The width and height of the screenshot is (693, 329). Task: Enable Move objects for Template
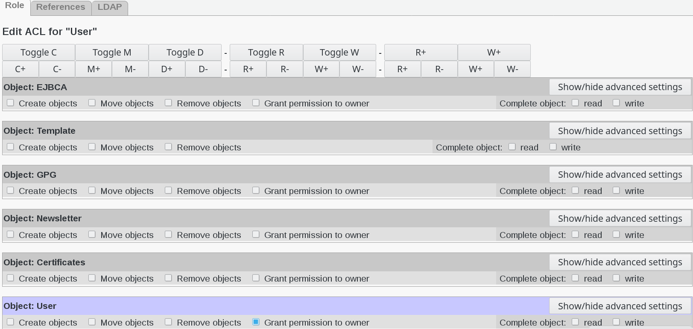[x=92, y=147]
